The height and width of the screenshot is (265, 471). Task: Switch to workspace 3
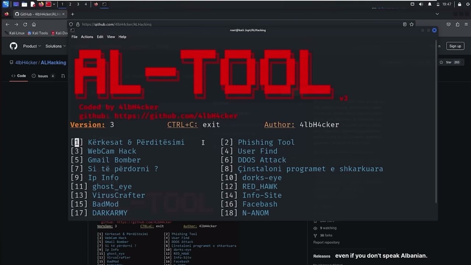click(x=78, y=4)
